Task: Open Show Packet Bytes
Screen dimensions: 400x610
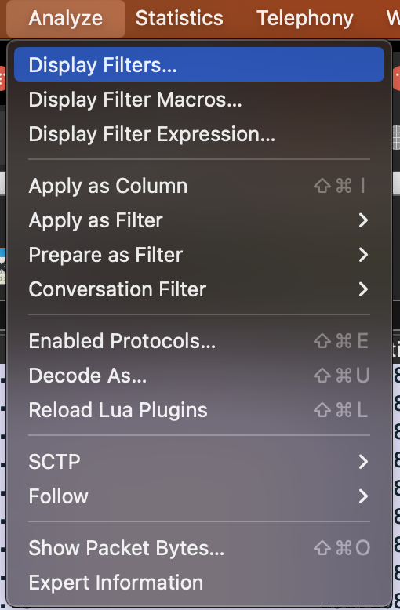Action: pyautogui.click(x=199, y=548)
